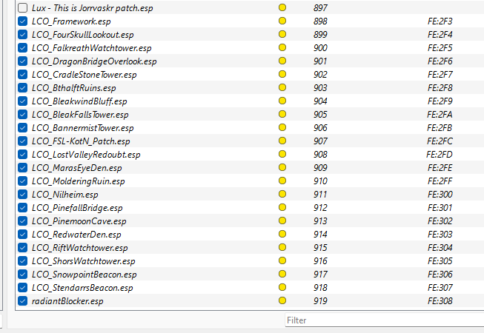Image resolution: width=484 pixels, height=333 pixels.
Task: Select LCO_ShorsWatchtower.esp plugin name
Action: (x=83, y=261)
